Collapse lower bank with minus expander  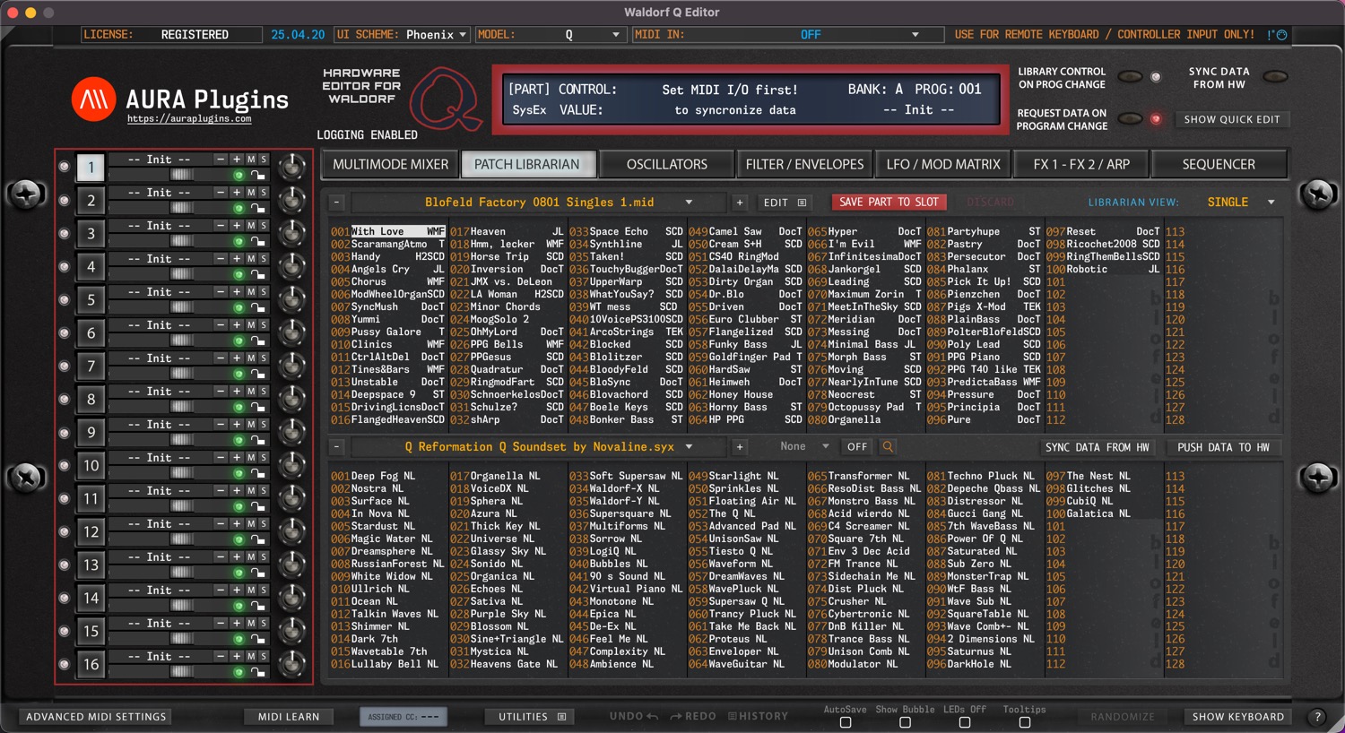[x=336, y=447]
